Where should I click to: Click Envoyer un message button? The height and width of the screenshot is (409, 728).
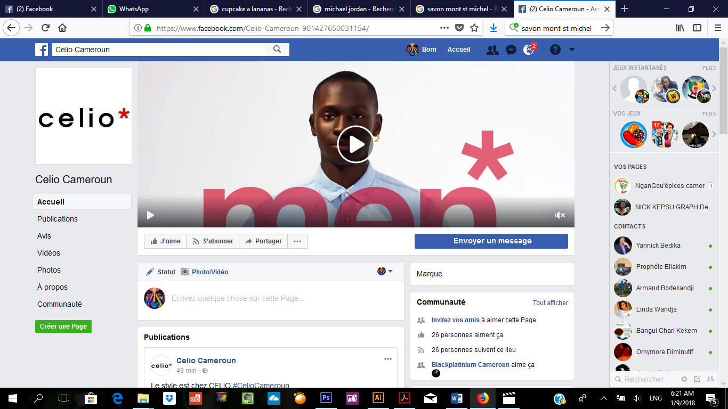tap(491, 241)
